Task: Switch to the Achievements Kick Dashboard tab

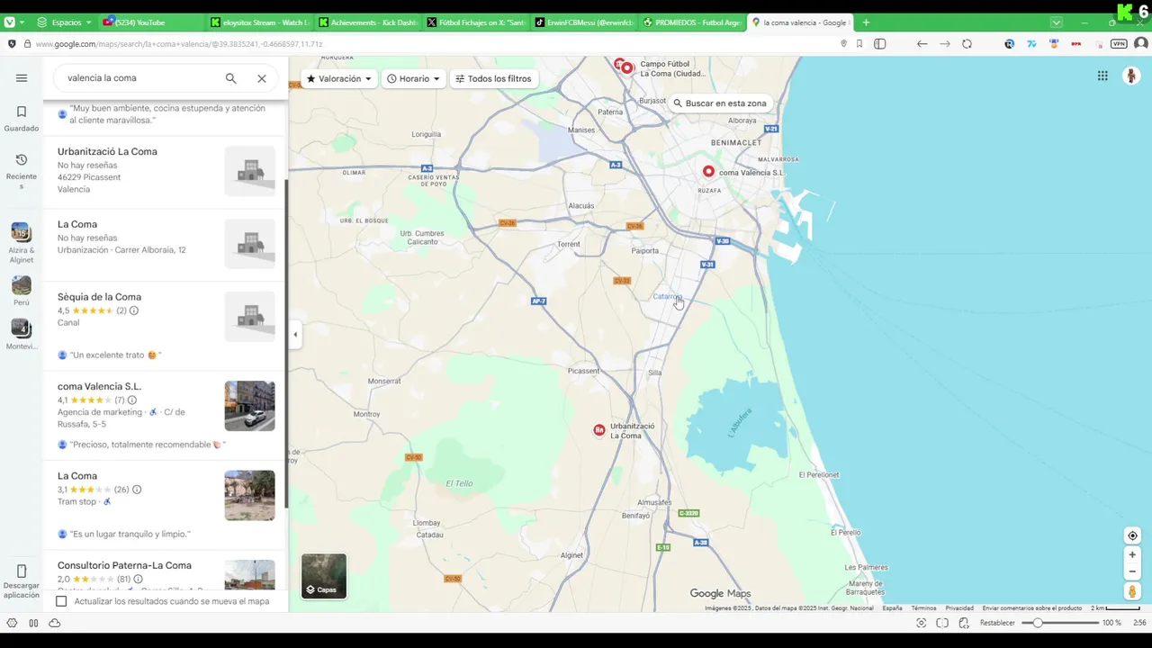Action: coord(367,22)
